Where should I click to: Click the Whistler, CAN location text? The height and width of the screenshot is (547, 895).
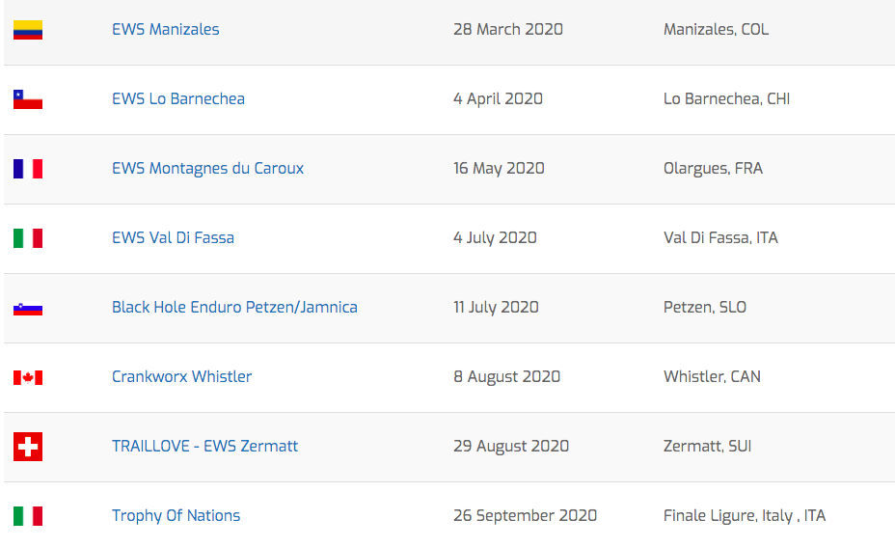point(712,377)
